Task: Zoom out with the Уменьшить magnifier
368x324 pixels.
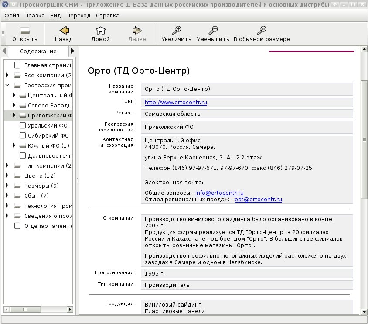Action: [213, 30]
